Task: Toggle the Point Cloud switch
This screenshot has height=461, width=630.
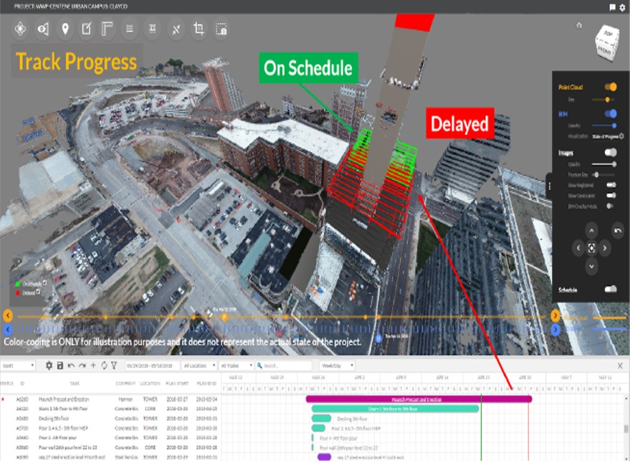Action: [x=610, y=87]
